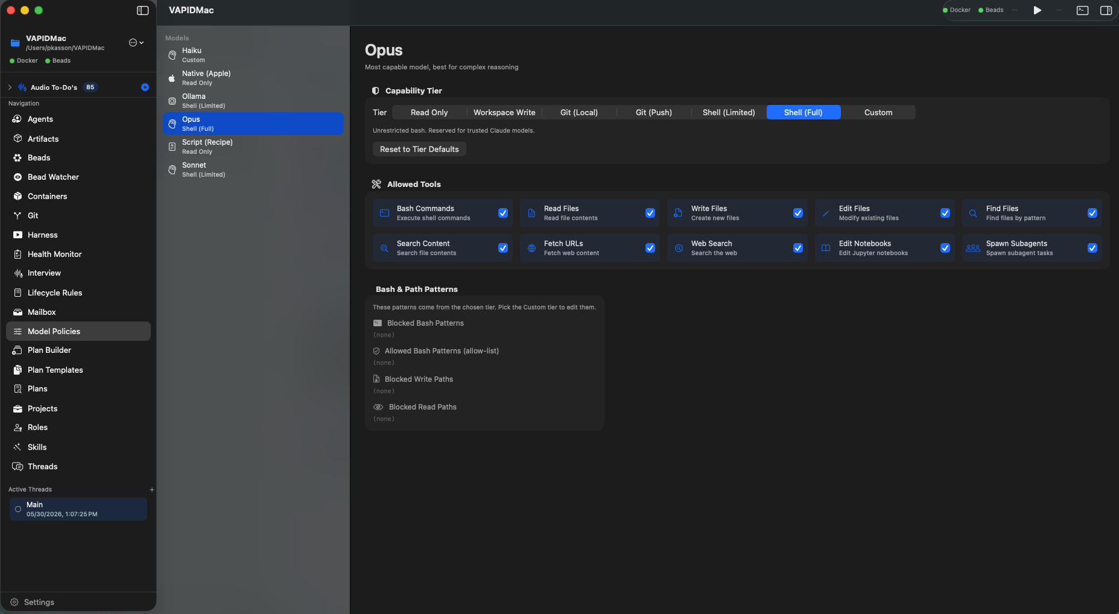Uncheck the Edit Notebooks tool
1119x614 pixels.
click(x=945, y=248)
